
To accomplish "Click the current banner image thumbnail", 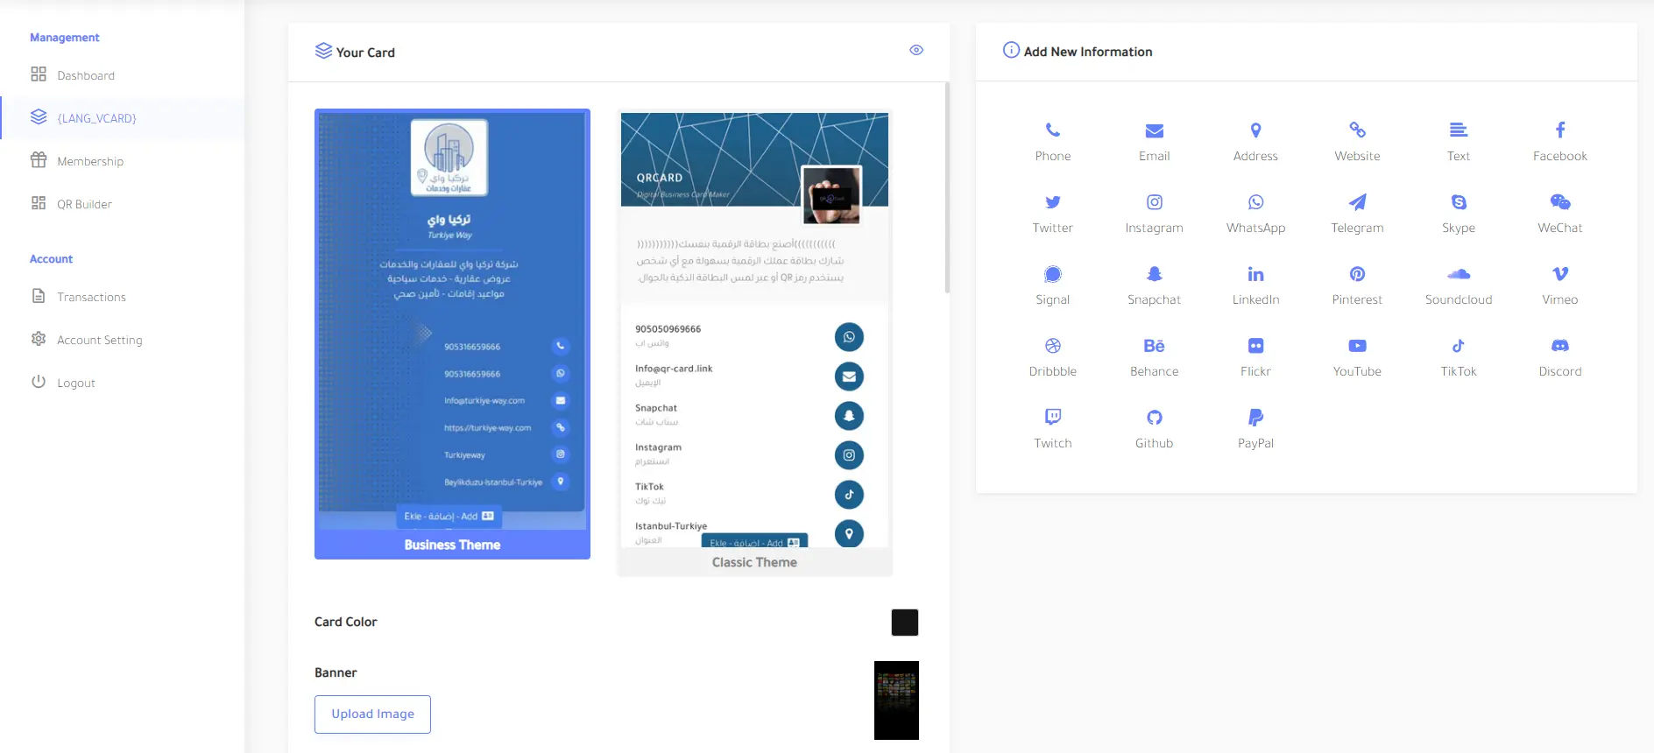I will (x=896, y=700).
